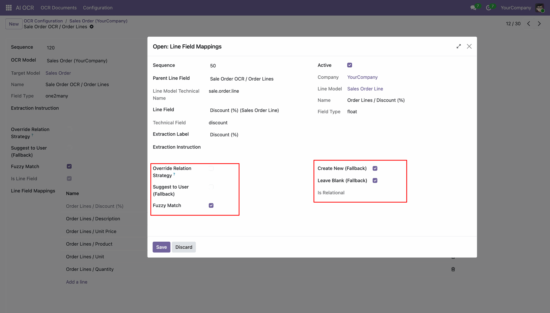Open the YourCompany company link
The width and height of the screenshot is (550, 313).
click(362, 77)
